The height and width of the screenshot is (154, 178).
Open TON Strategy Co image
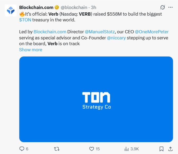coord(96,99)
